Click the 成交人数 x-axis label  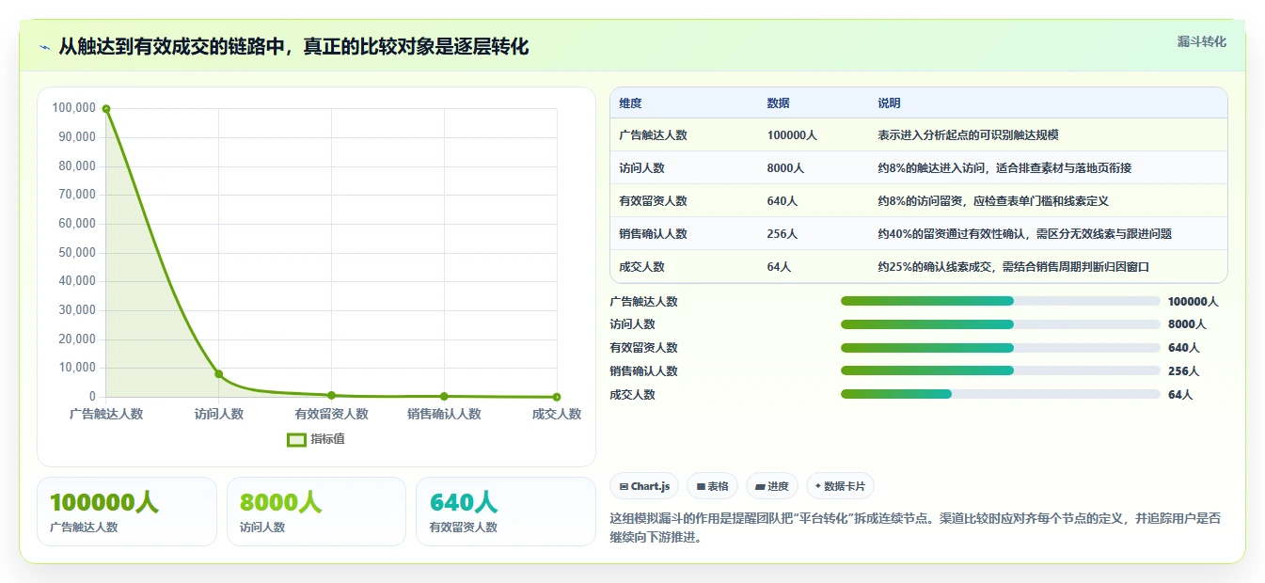[557, 414]
